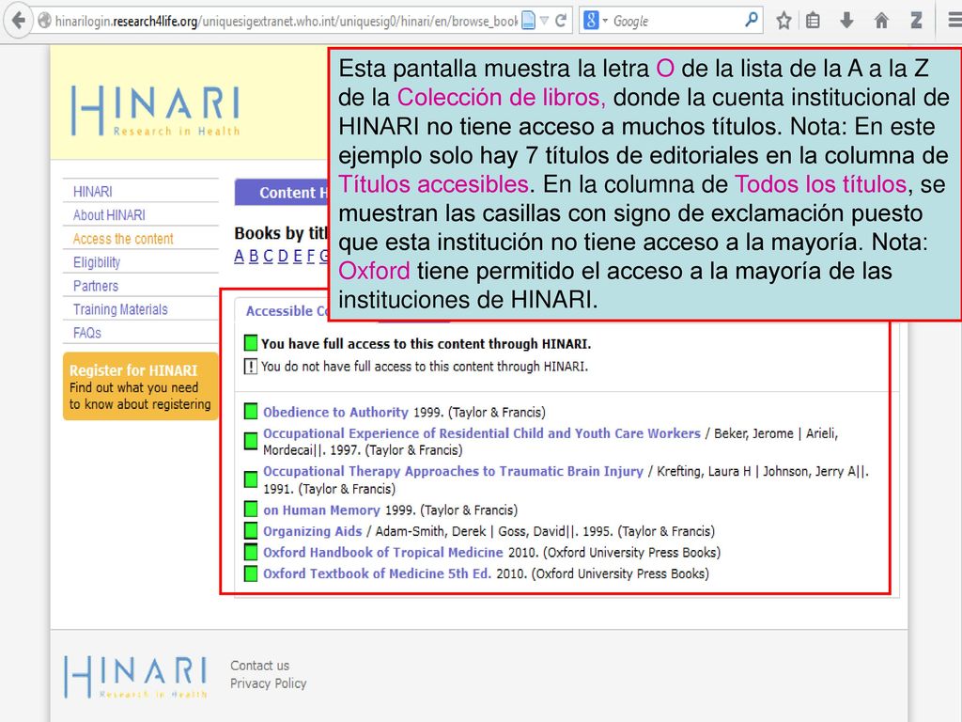Open the Organizing Aids book
The width and height of the screenshot is (962, 722).
(312, 532)
